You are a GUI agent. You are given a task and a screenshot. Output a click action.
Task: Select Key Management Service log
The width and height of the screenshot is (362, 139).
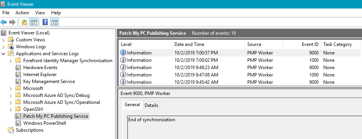49,81
